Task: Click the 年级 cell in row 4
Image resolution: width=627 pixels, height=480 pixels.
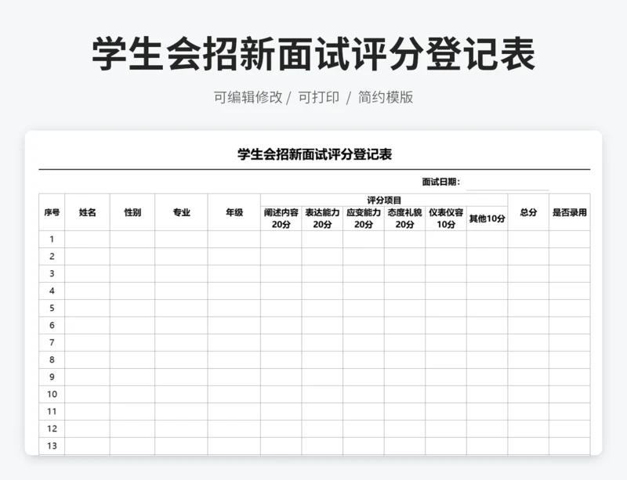Action: [234, 291]
